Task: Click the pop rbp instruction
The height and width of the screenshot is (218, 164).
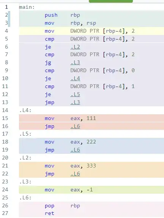Action: (62, 206)
